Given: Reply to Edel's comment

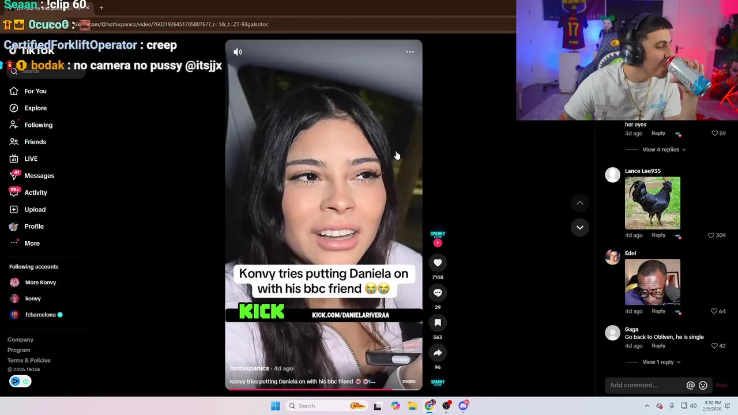Looking at the screenshot, I should (658, 311).
